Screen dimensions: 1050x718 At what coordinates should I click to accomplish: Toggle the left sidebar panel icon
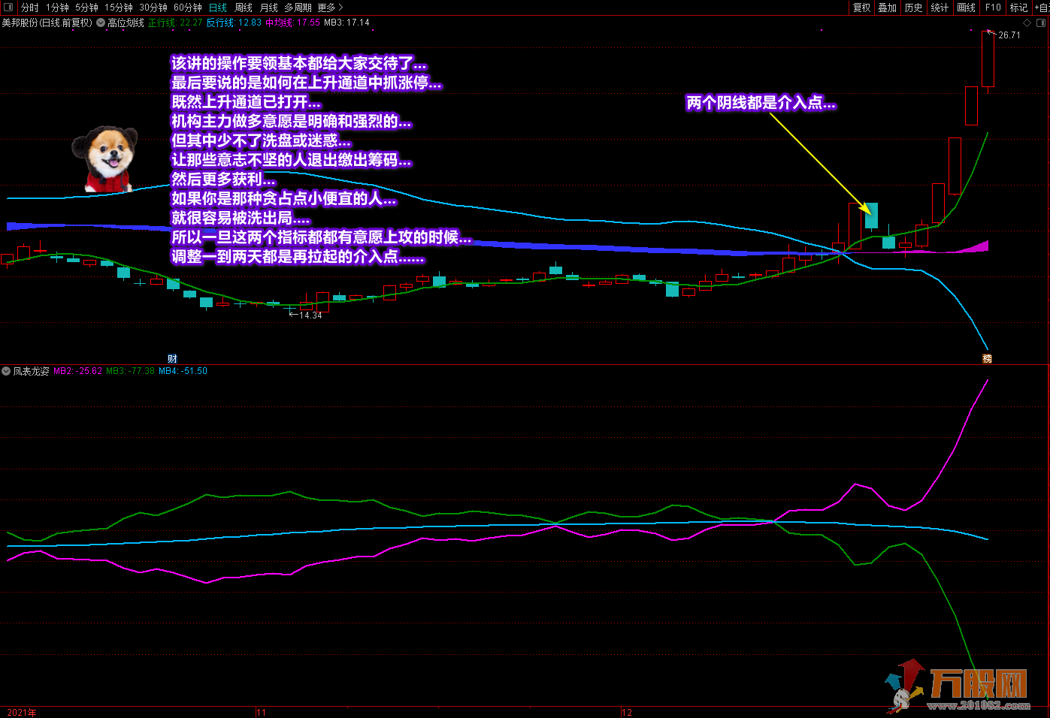(x=8, y=8)
